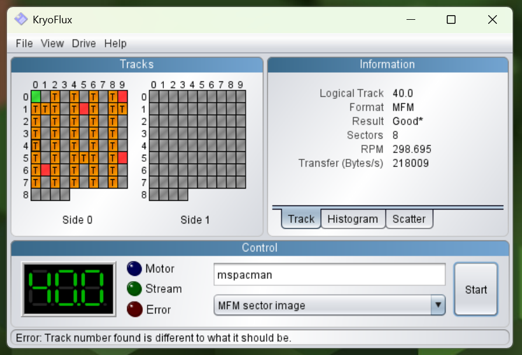Viewport: 522px width, 355px height.
Task: Select grey cell at row 0, column 0, Side 1
Action: [154, 97]
